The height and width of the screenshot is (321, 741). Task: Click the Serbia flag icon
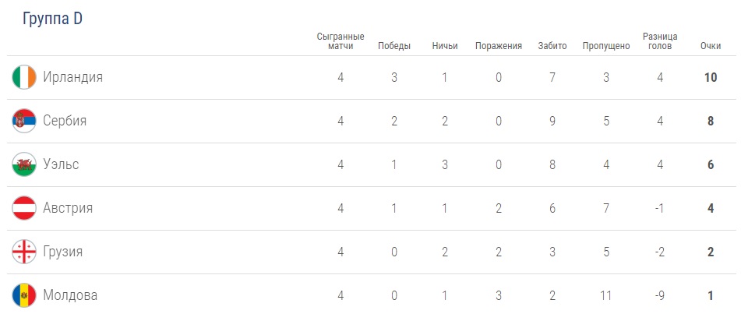24,121
